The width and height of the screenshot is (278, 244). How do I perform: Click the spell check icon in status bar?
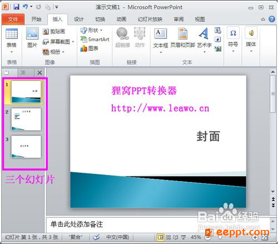click(96, 237)
